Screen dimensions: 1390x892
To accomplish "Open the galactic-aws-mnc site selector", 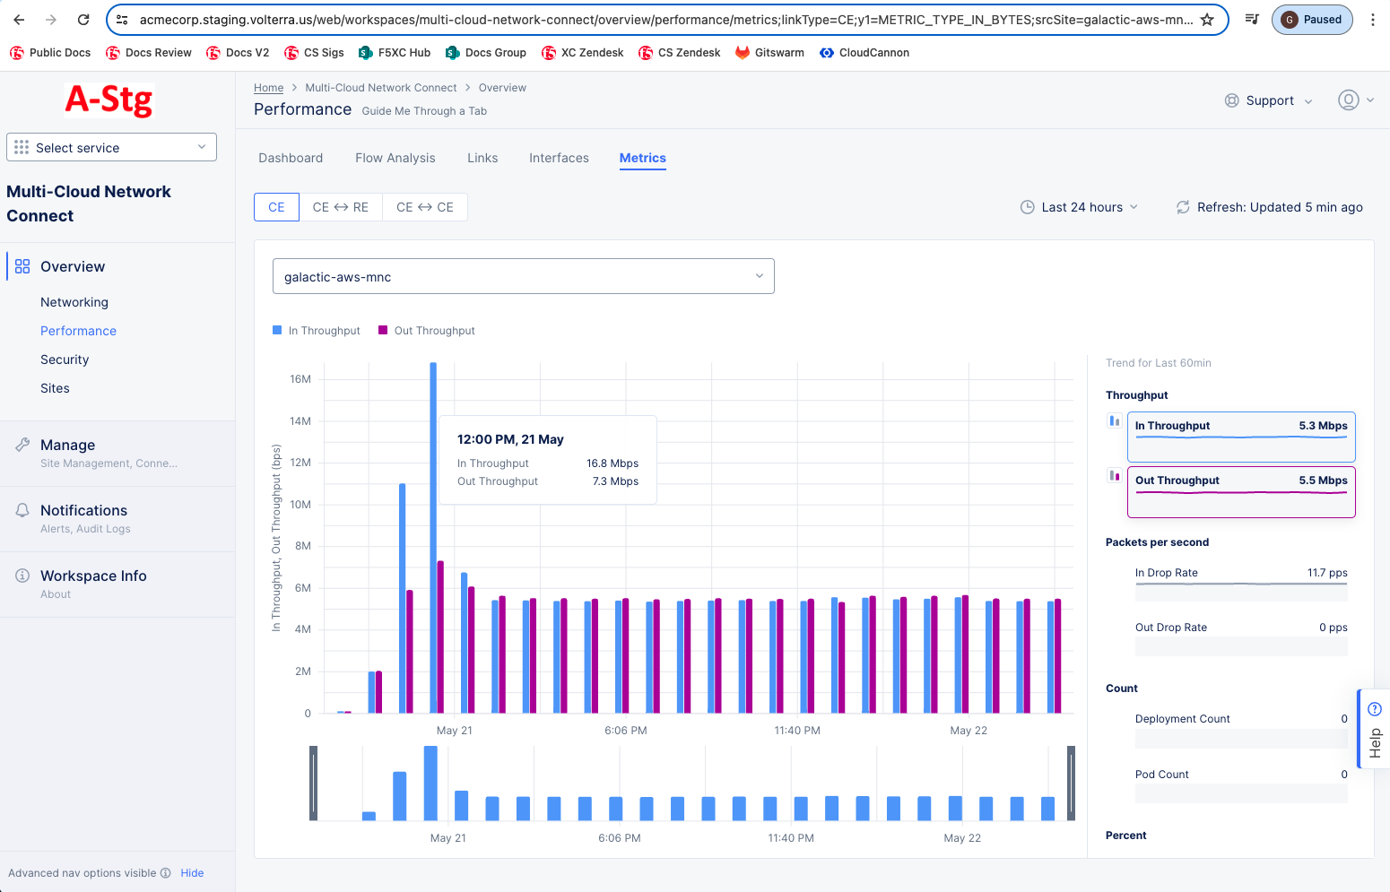I will pos(524,276).
